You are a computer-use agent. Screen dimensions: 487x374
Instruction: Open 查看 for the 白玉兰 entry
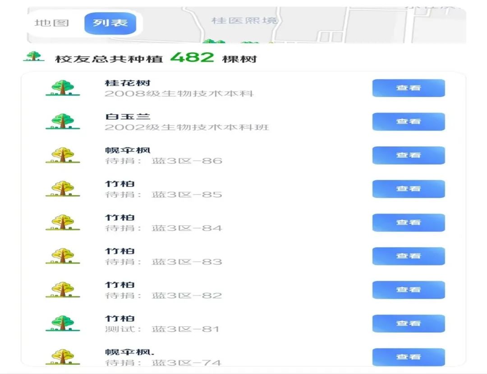[x=408, y=122]
